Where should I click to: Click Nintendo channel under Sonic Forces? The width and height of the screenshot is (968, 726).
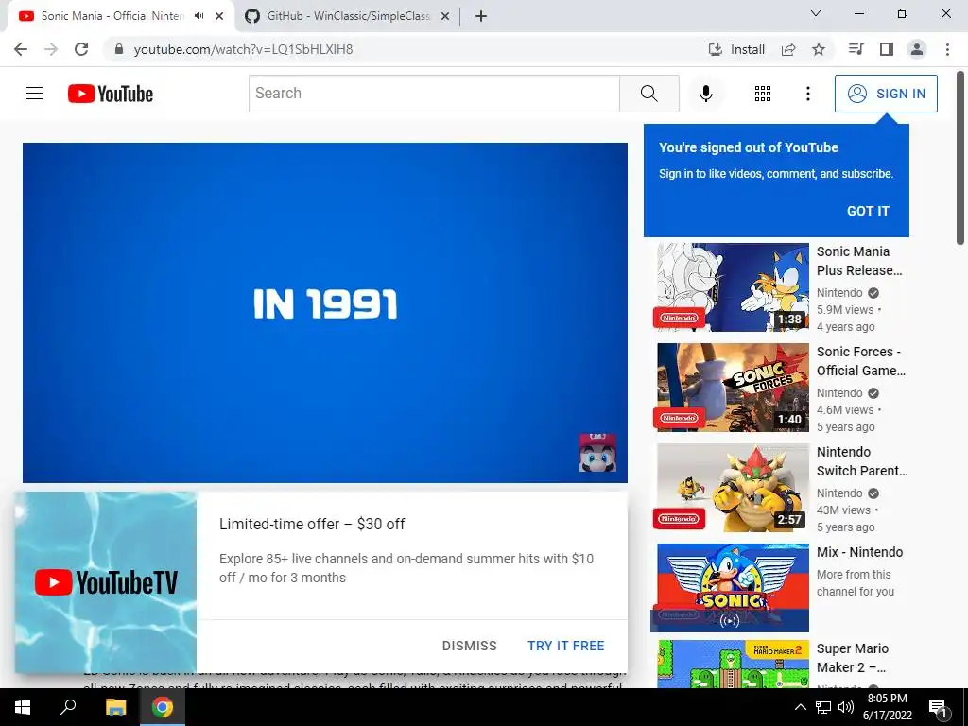pos(839,392)
